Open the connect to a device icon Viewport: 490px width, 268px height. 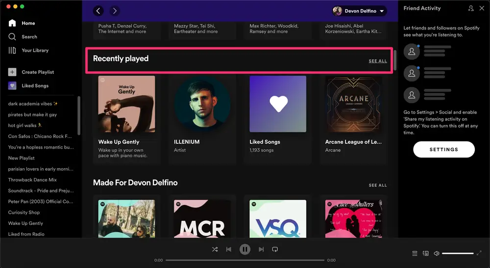click(426, 253)
